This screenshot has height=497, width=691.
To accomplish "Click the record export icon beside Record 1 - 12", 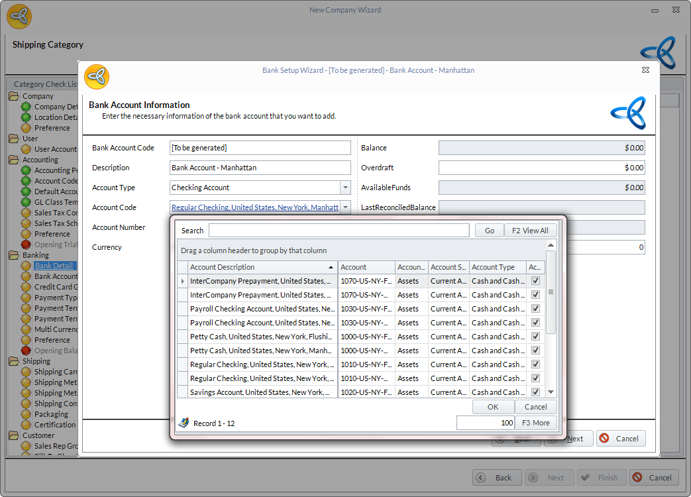I will click(184, 423).
